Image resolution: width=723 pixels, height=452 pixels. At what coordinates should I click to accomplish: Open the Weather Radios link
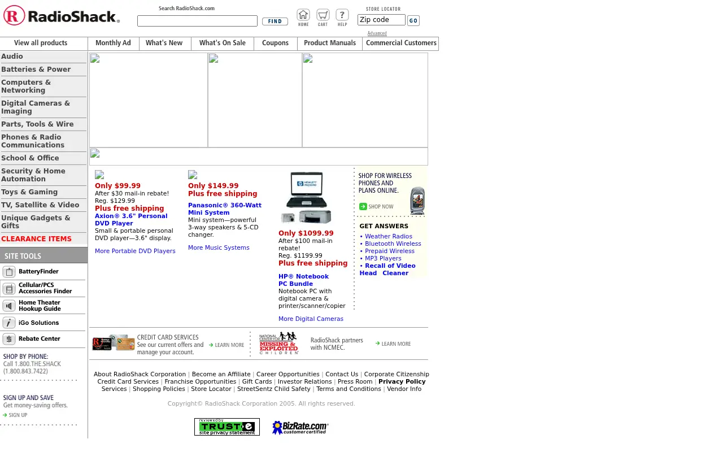389,236
